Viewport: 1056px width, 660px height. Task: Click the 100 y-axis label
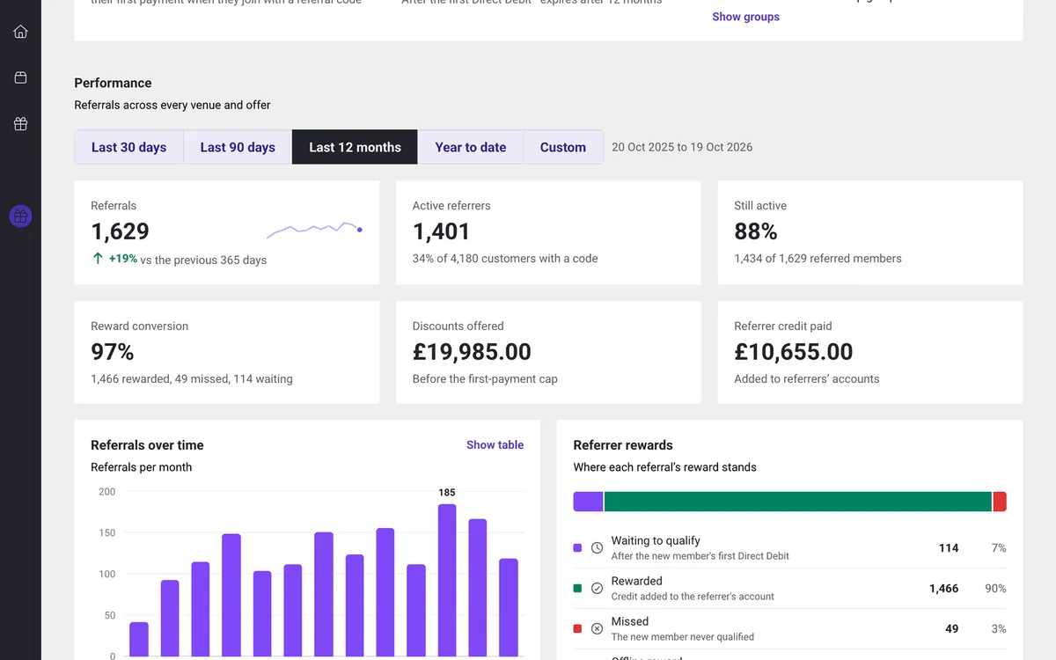tap(106, 575)
